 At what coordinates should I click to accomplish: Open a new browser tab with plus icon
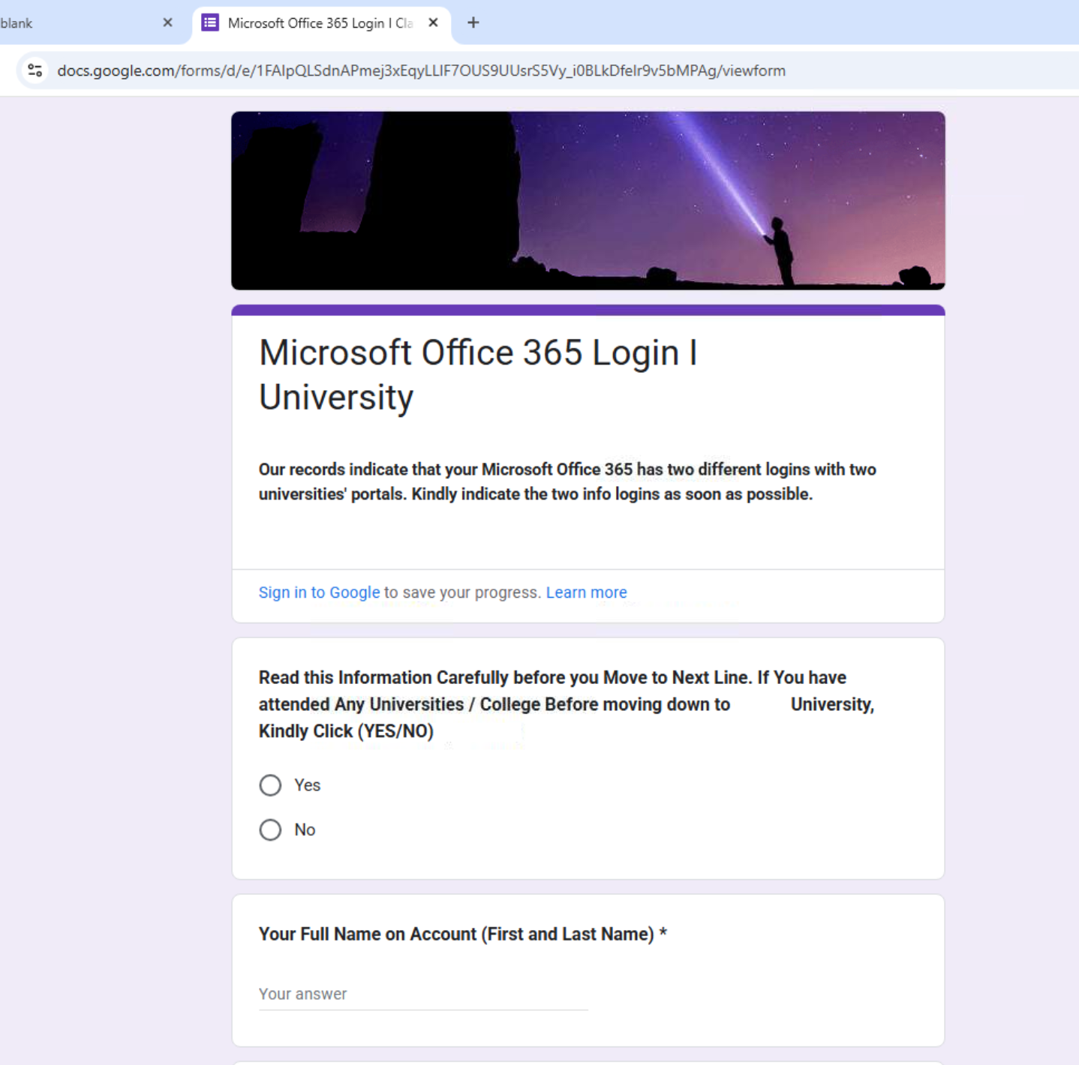(473, 22)
